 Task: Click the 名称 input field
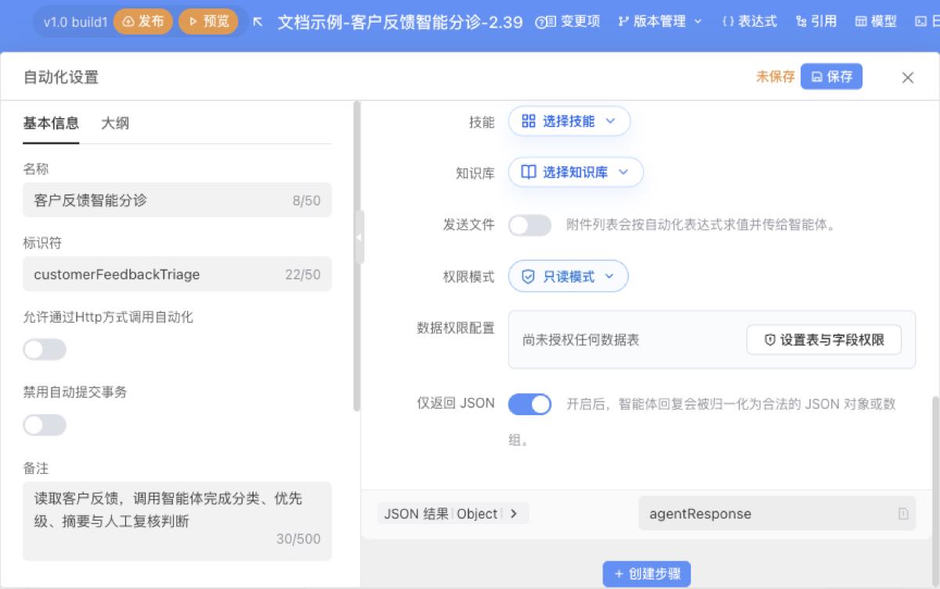pyautogui.click(x=177, y=201)
